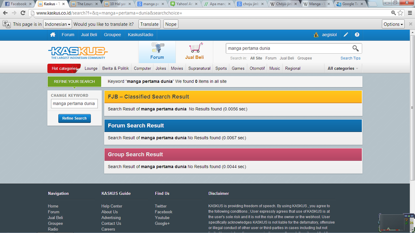Click the Nope button
The height and width of the screenshot is (233, 415).
[x=171, y=24]
